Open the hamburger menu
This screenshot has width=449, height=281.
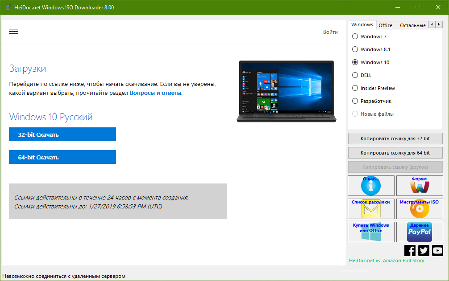[x=13, y=31]
